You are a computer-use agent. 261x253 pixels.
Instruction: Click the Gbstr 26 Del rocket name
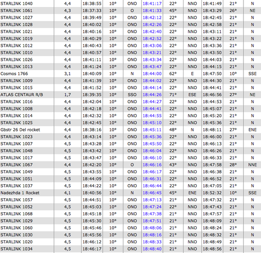pyautogui.click(x=20, y=130)
